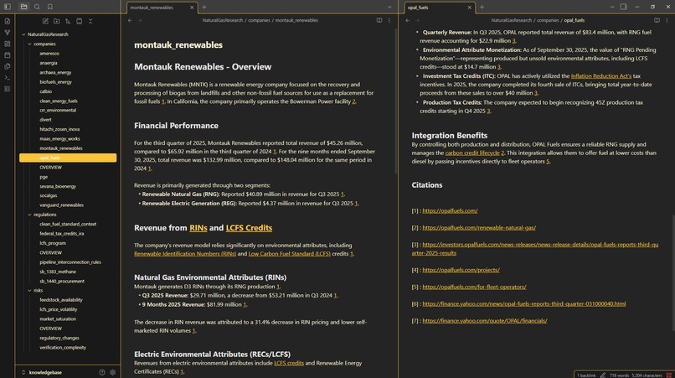Toggle reading view in opal_fuels pane

[x=657, y=20]
